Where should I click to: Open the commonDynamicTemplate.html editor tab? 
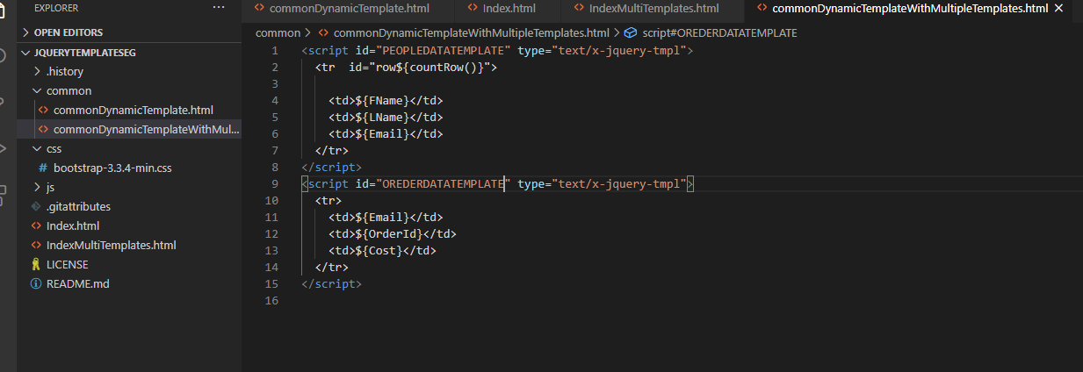[349, 9]
